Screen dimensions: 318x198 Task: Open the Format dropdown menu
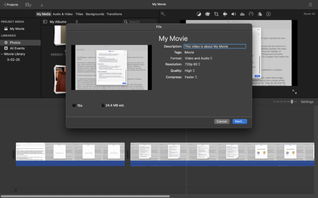(198, 58)
